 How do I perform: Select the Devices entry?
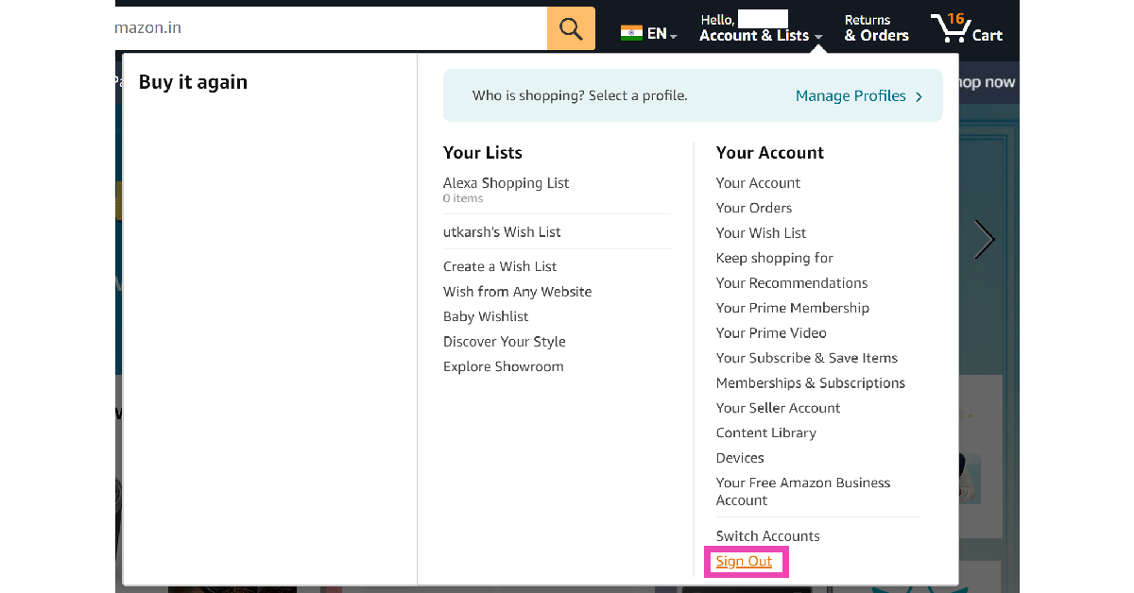[740, 458]
